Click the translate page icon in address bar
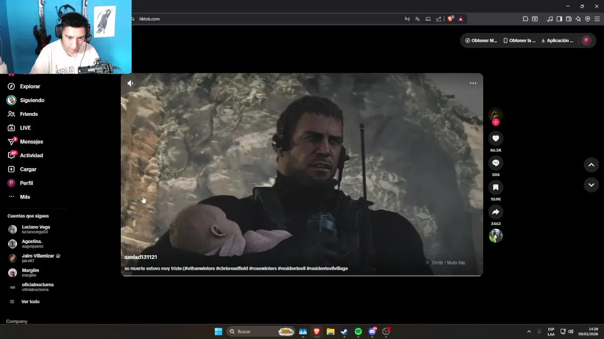The height and width of the screenshot is (339, 604). click(x=418, y=19)
